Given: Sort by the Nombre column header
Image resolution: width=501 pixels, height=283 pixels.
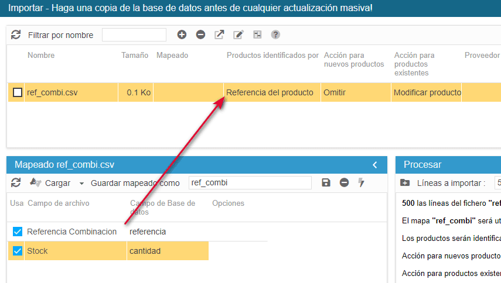Looking at the screenshot, I should [41, 56].
